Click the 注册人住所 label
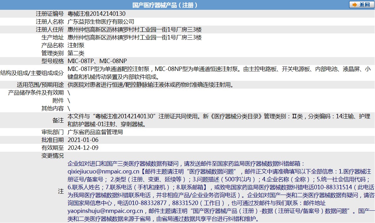This screenshot has height=223, width=375. [x=50, y=30]
